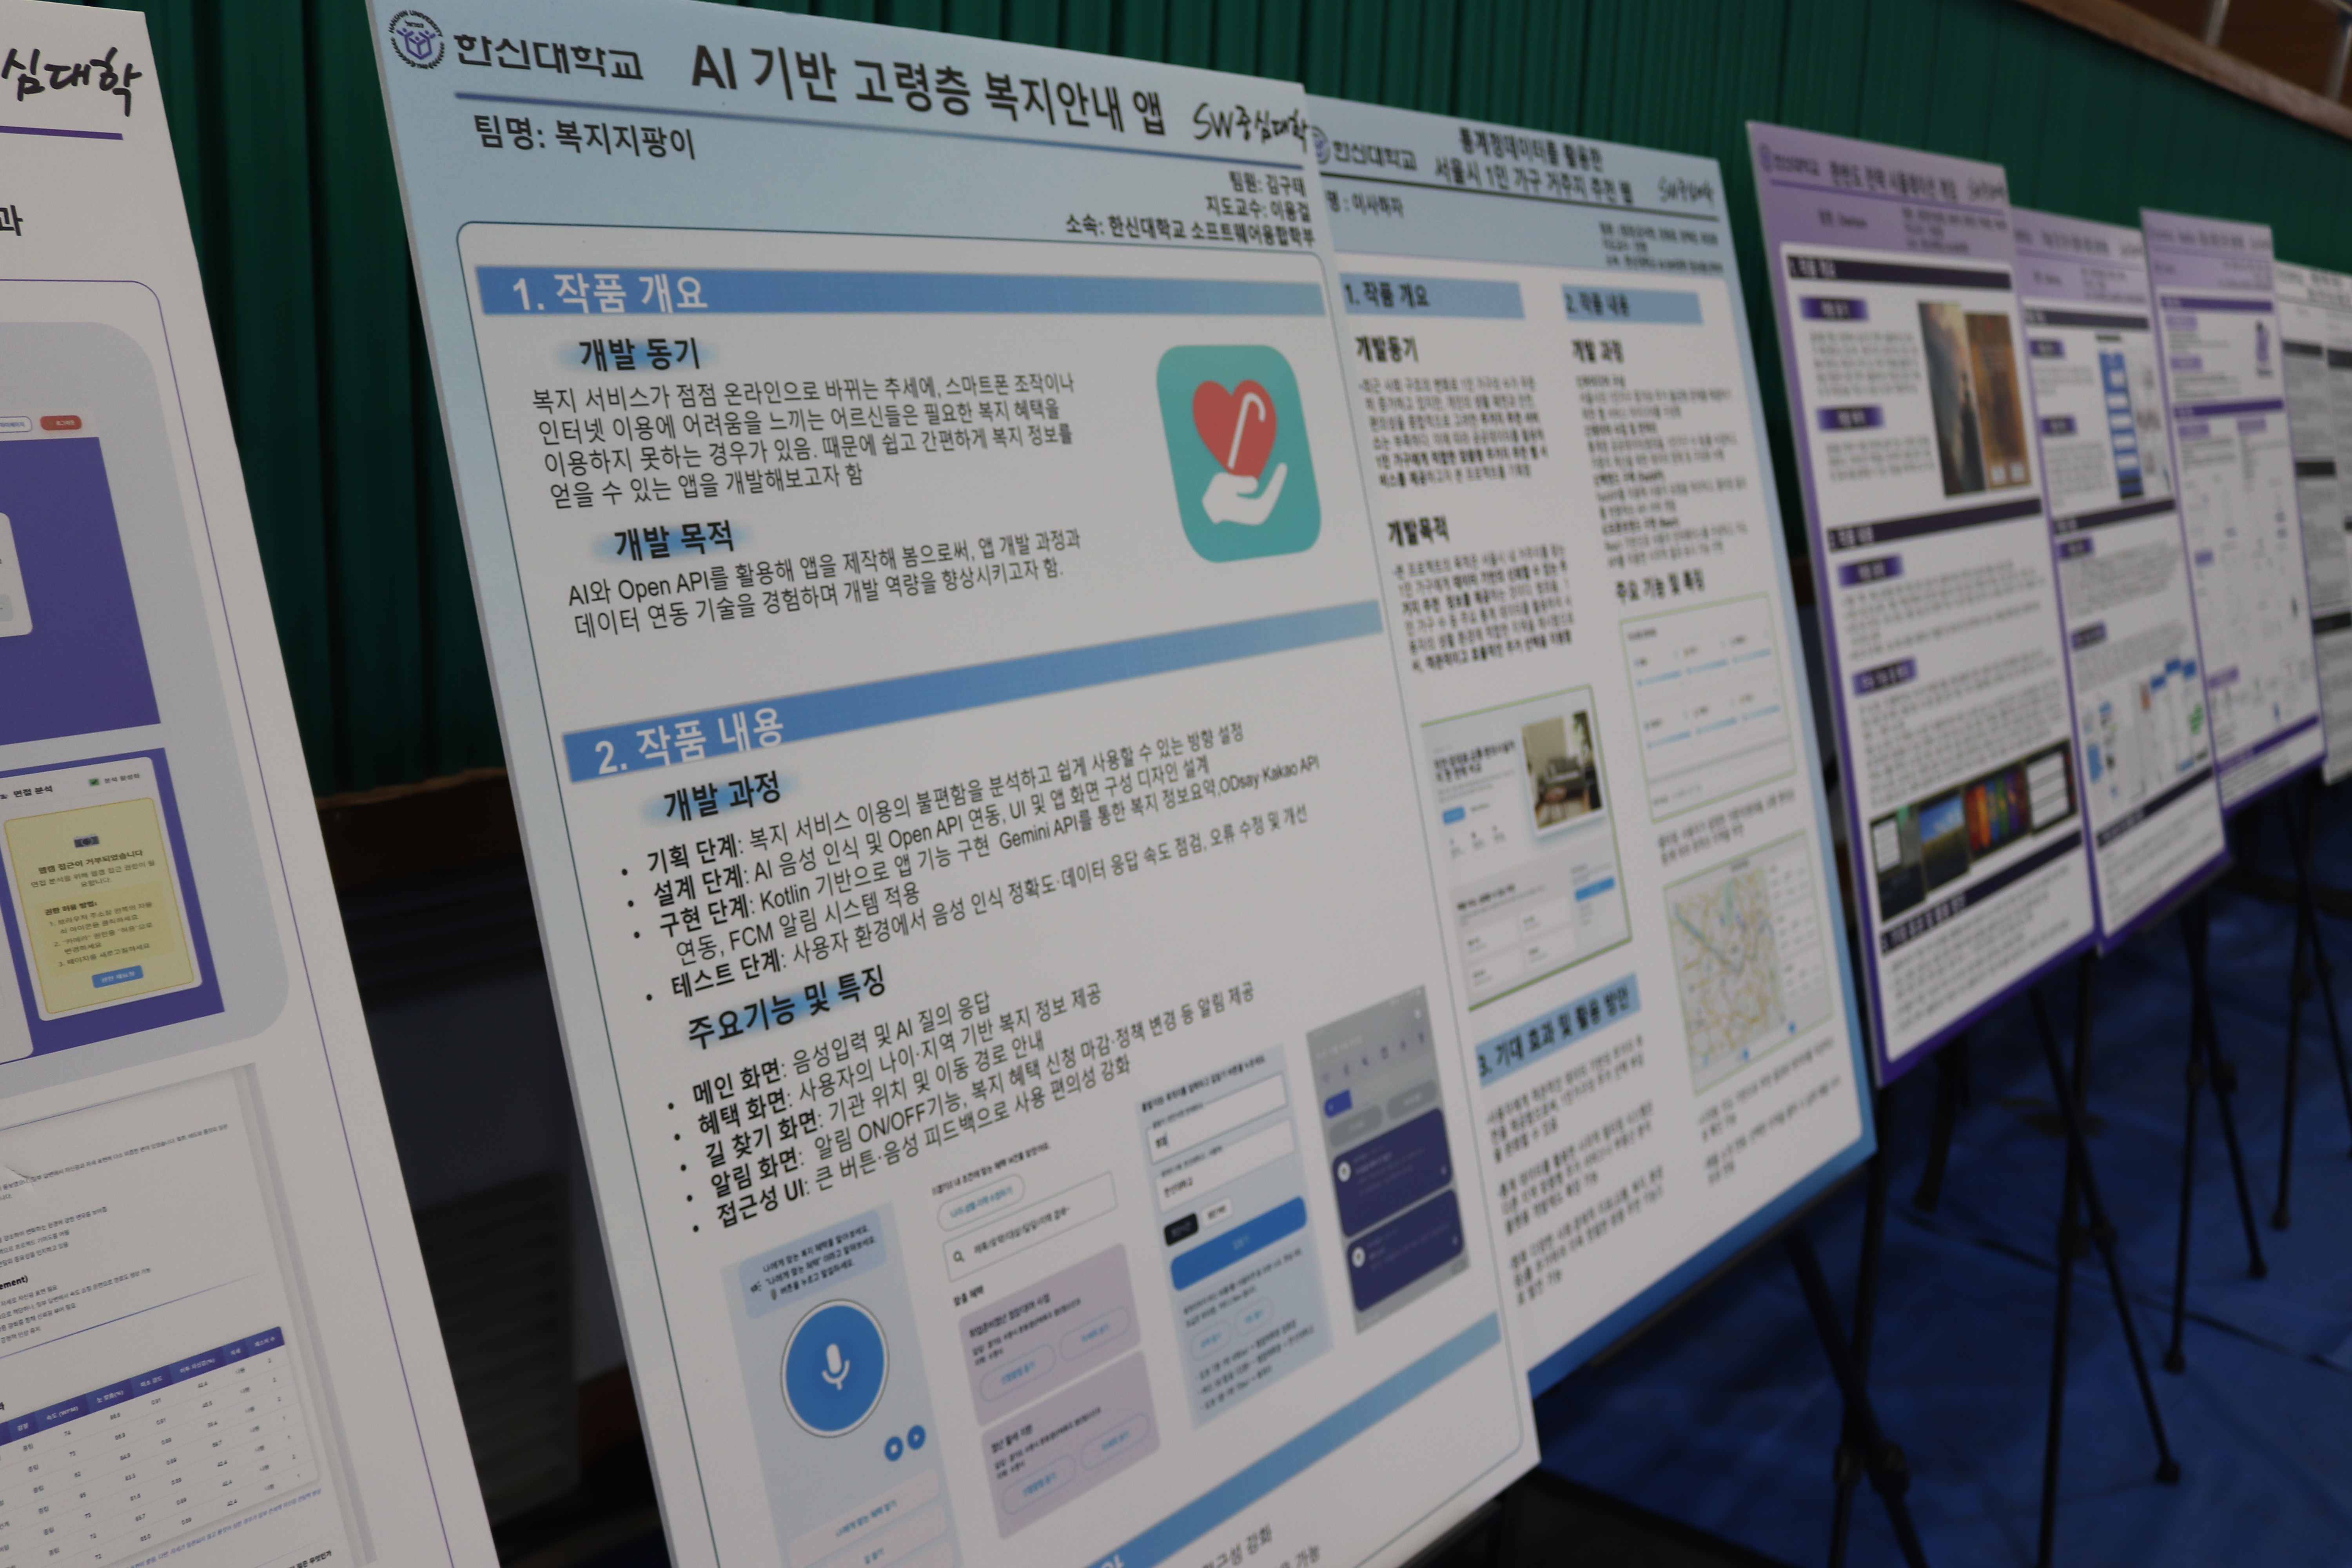Click the avatar icon on first dark notification card
This screenshot has height=1568, width=2352.
(1345, 1171)
